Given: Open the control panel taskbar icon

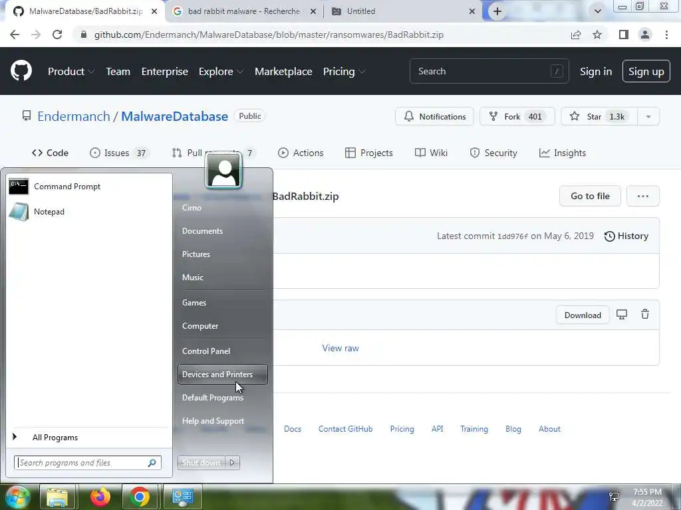Looking at the screenshot, I should (x=182, y=497).
